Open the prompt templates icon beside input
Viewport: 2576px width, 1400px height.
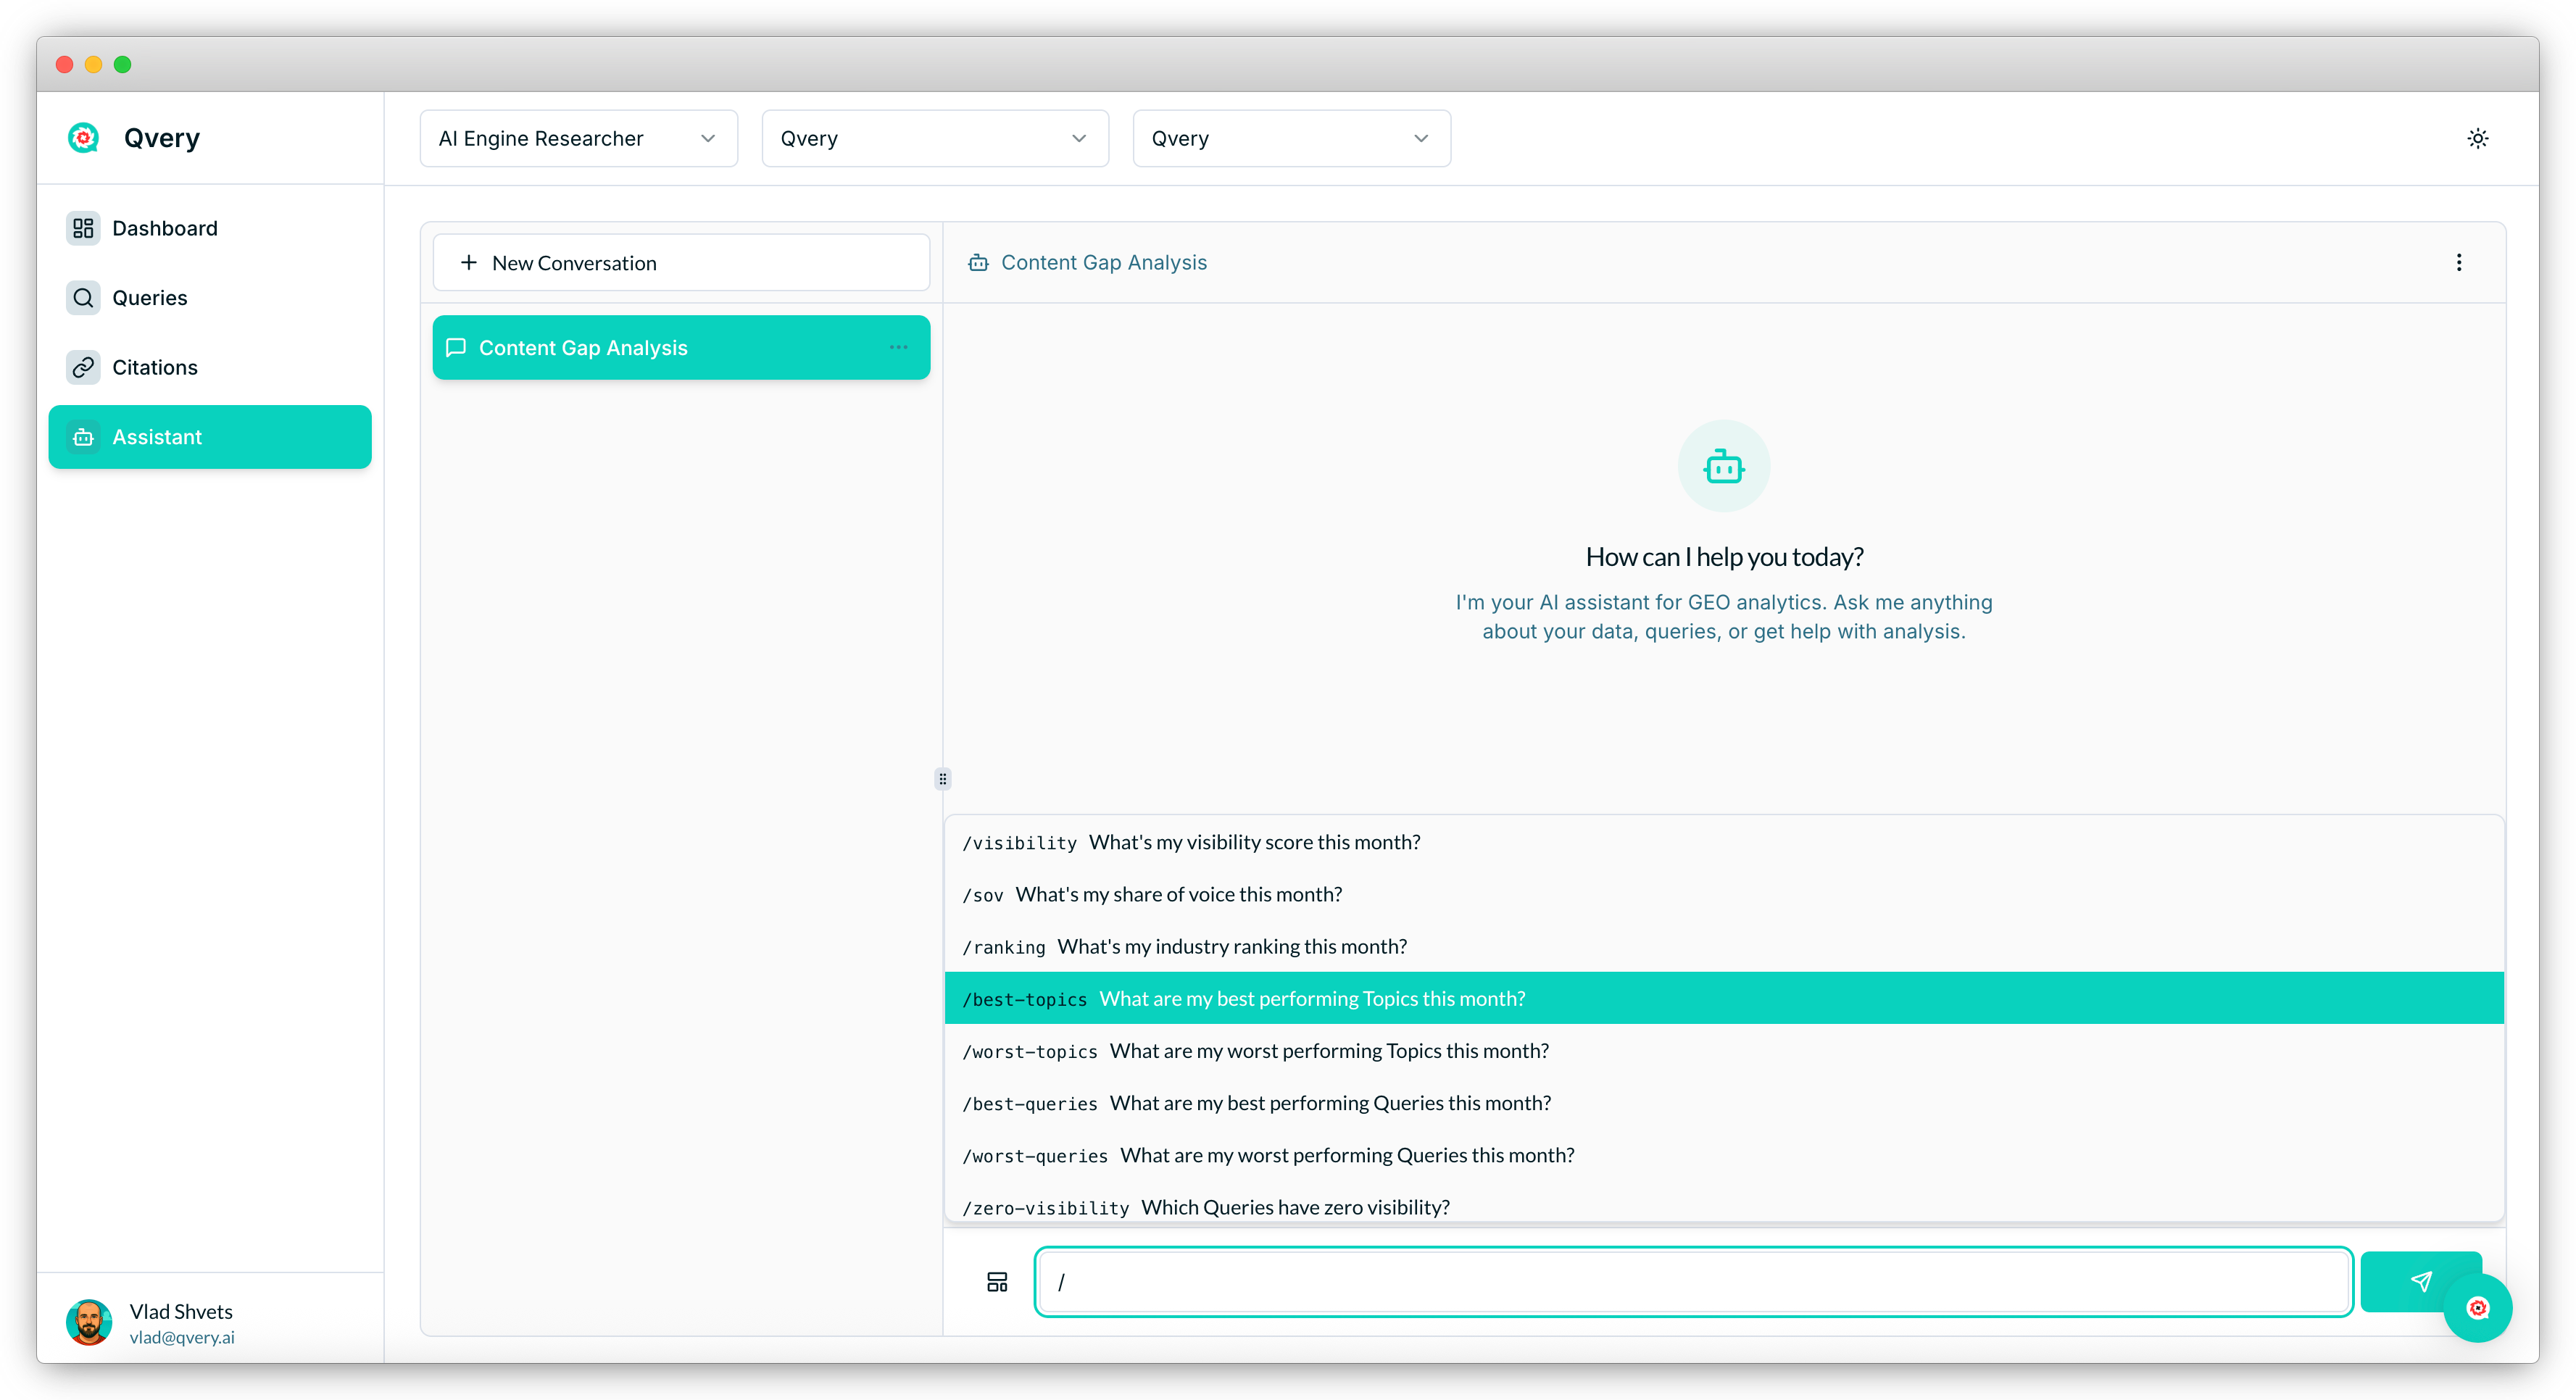(x=997, y=1281)
